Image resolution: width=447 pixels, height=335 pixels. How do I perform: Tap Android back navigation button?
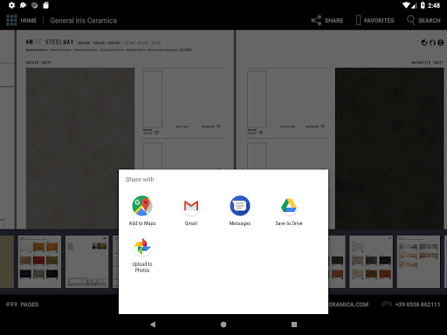click(x=153, y=325)
